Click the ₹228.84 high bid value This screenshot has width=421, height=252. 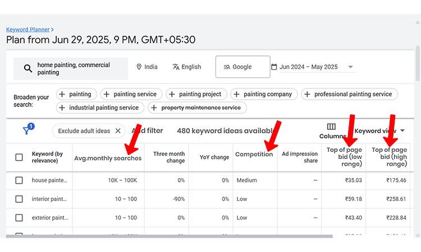[x=396, y=218]
